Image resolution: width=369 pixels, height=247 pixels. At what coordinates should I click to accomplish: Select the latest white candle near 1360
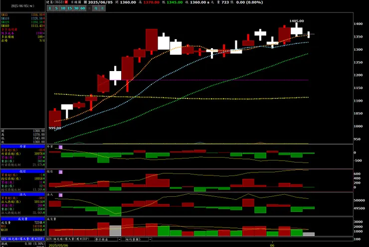click(x=309, y=34)
